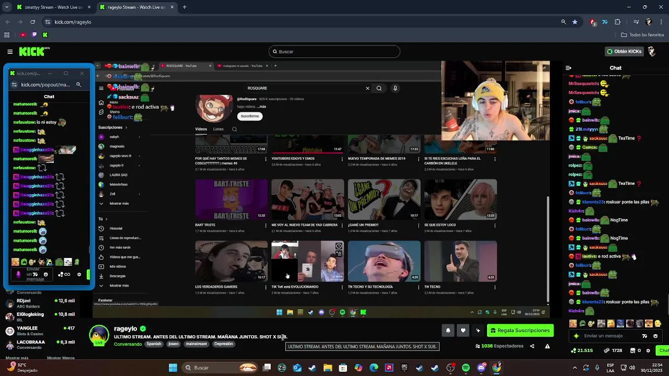This screenshot has width=669, height=376.
Task: Open a new browser tab
Action: click(184, 7)
